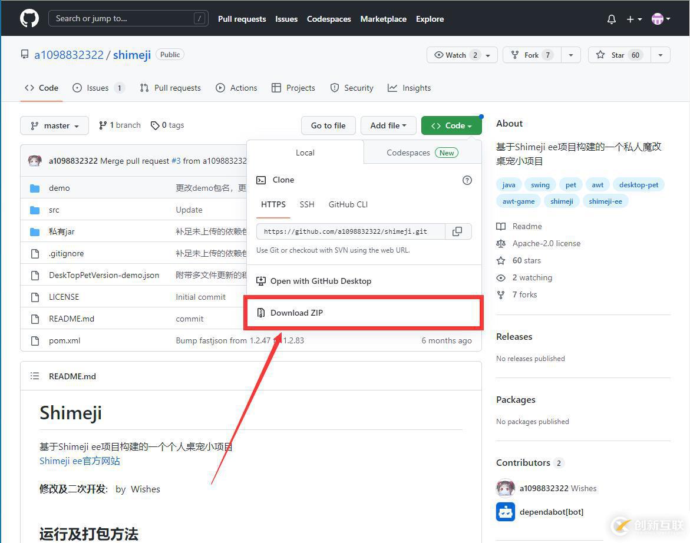
Task: Open the GitHub logo home link
Action: coord(29,18)
